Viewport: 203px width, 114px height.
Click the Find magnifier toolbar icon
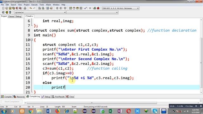[x=40, y=8]
